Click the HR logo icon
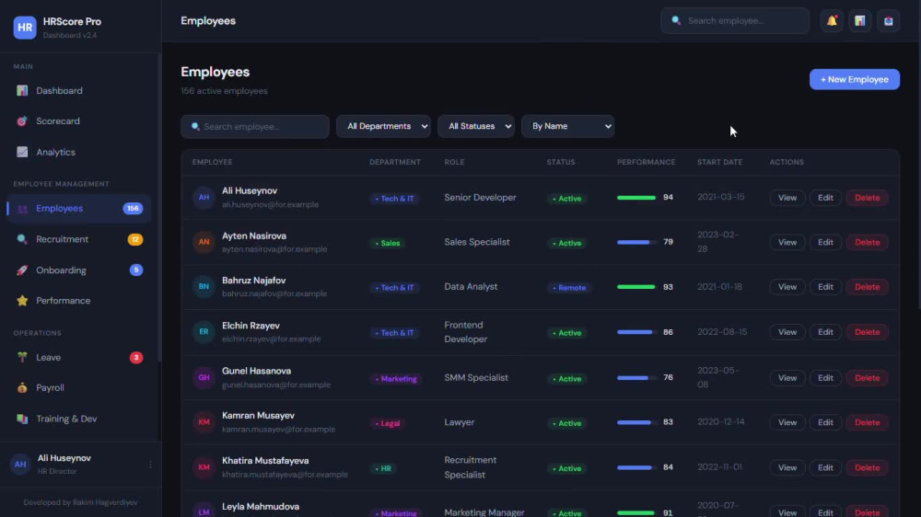Screen dimensions: 921x517 tap(25, 27)
